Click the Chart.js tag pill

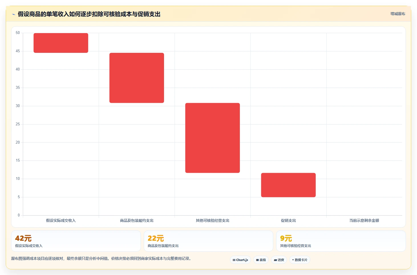tap(240, 260)
